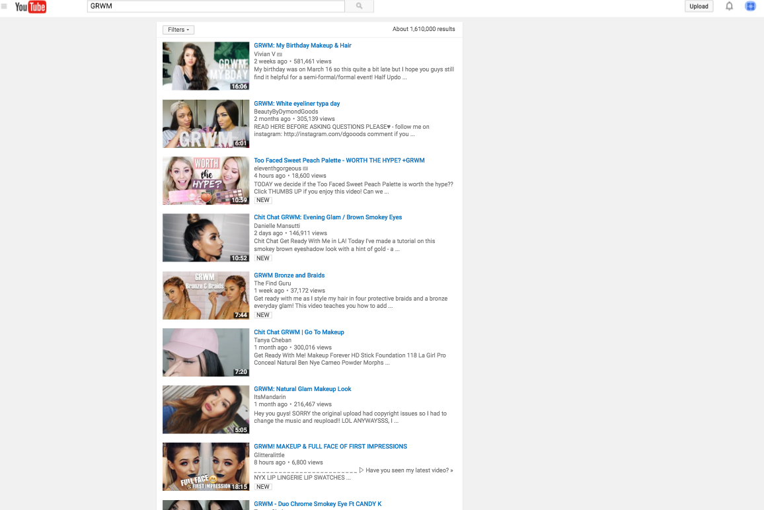Click NEW badge under Evening Glam video
This screenshot has height=510, width=764.
263,258
